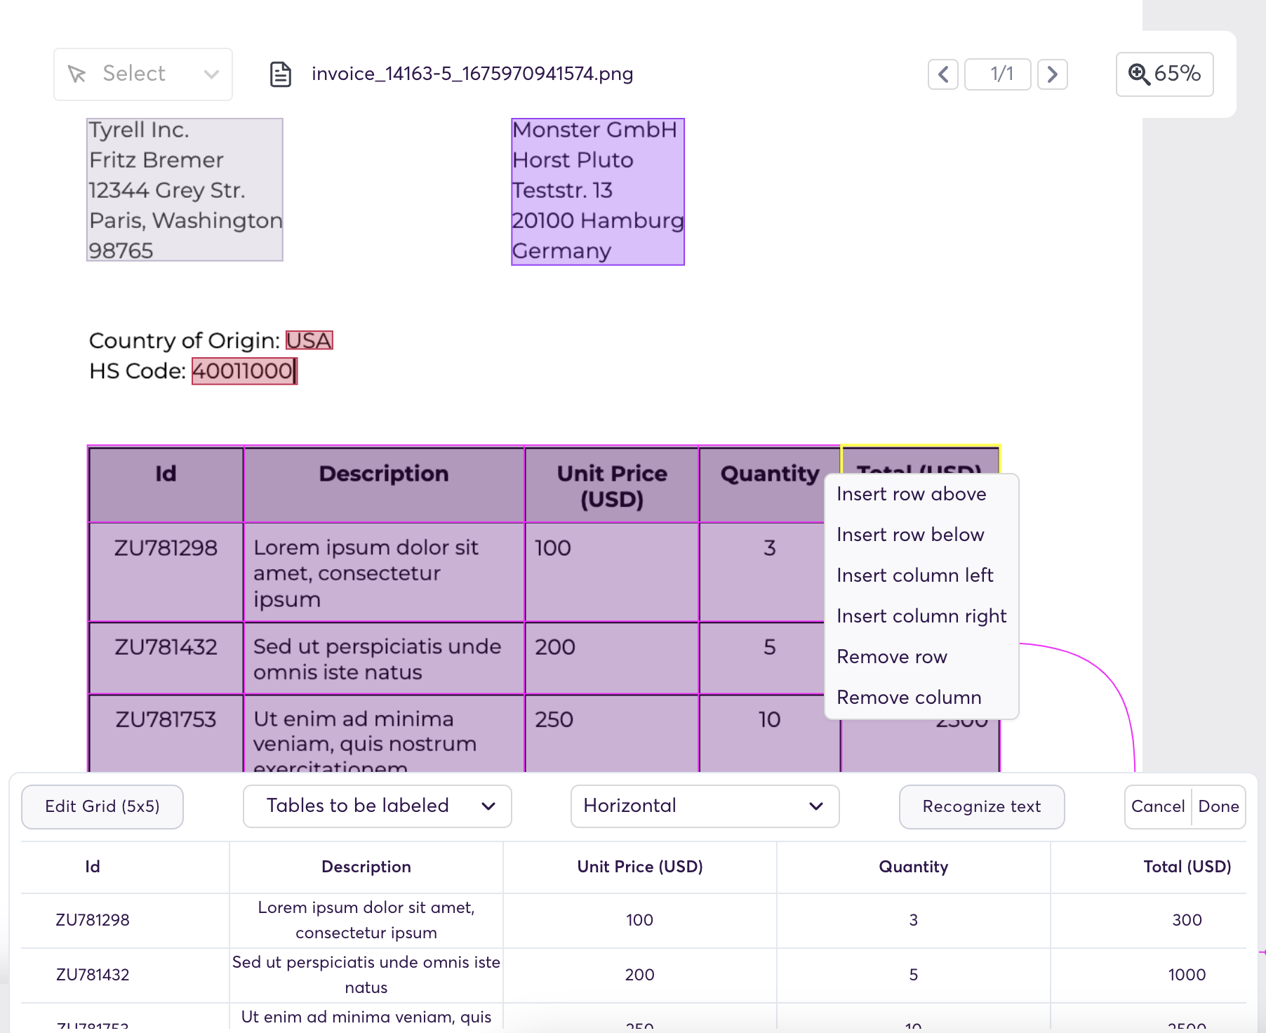Image resolution: width=1266 pixels, height=1033 pixels.
Task: Select the cursor arrow icon in Select tool
Action: coord(77,74)
